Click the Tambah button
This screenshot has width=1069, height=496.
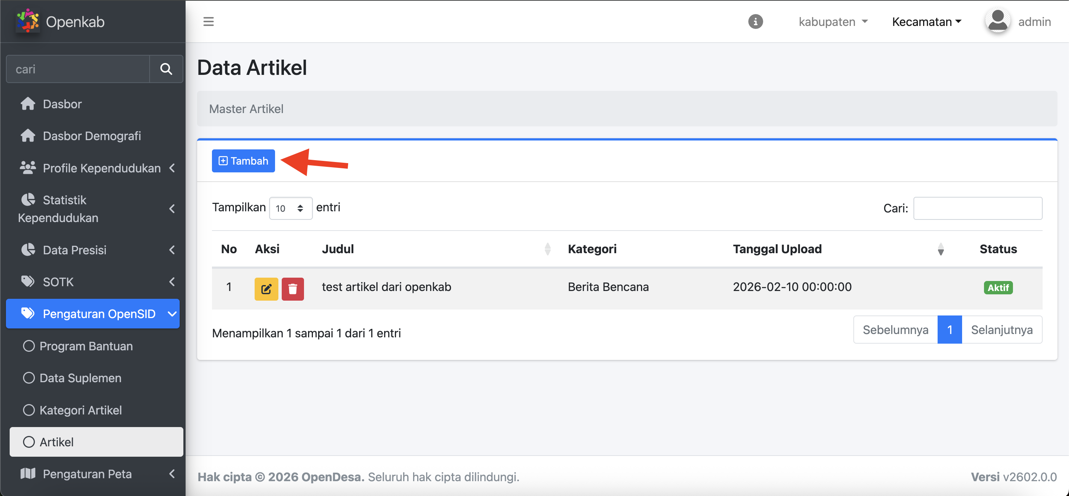[243, 161]
